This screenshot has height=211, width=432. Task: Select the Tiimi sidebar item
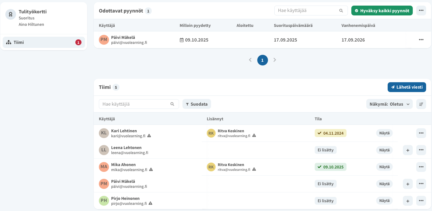point(44,42)
